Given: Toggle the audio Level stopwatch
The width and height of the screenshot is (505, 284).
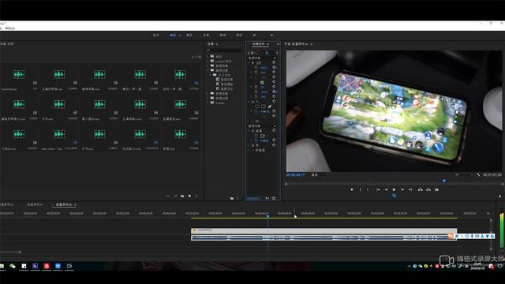Looking at the screenshot, I should click(x=256, y=140).
